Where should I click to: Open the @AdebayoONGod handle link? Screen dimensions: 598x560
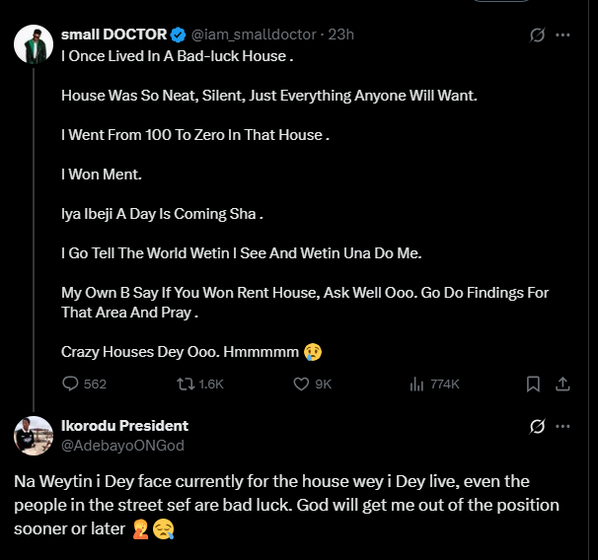pos(122,445)
